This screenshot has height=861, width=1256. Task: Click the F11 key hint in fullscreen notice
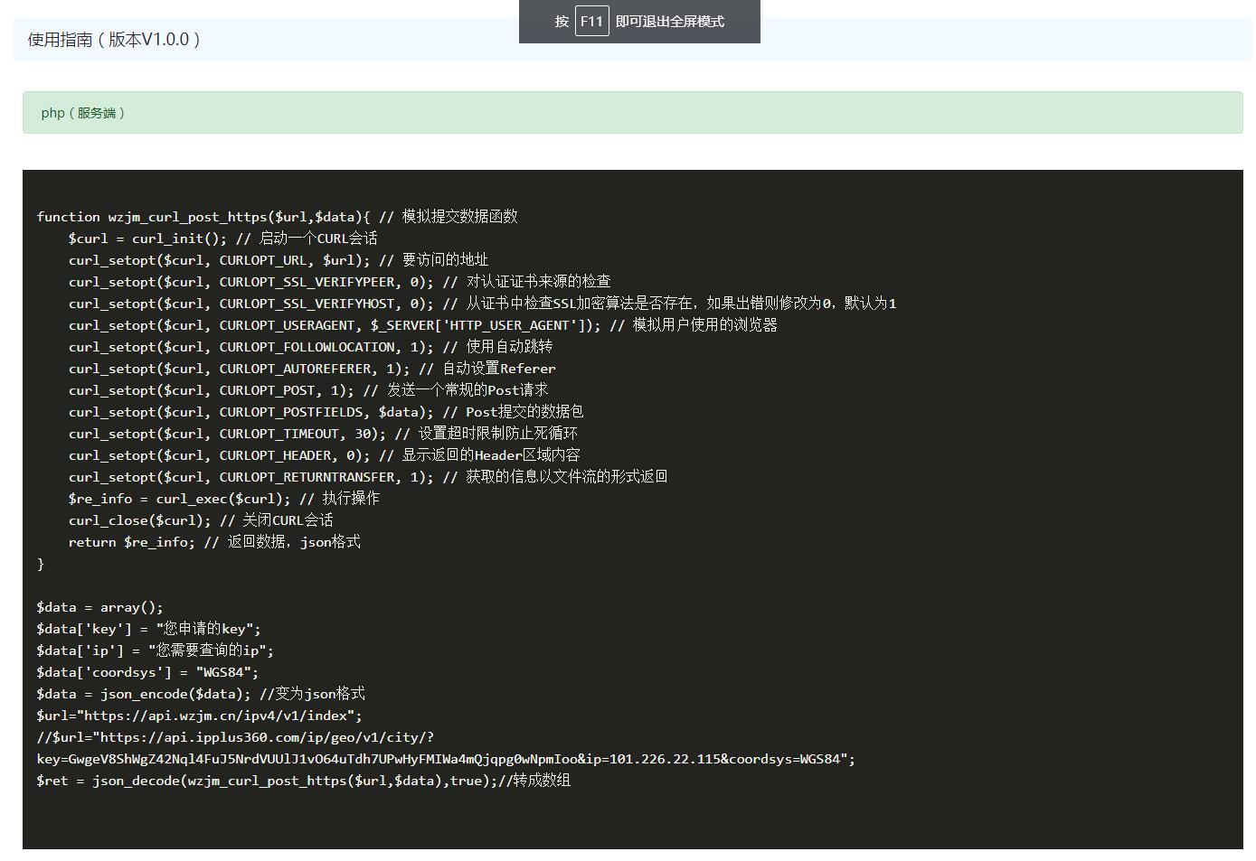coord(591,22)
